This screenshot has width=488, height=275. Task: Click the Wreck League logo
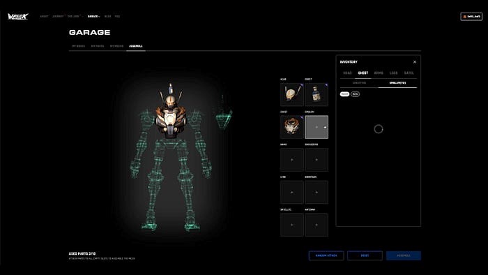18,17
